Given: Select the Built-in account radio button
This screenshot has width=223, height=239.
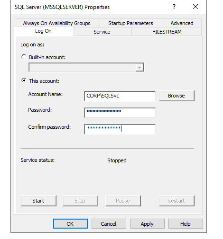Looking at the screenshot, I should point(24,57).
